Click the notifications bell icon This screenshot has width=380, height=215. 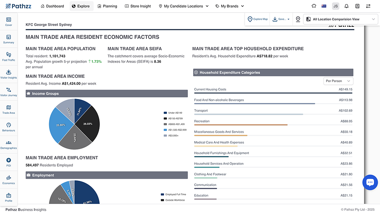coord(347,6)
